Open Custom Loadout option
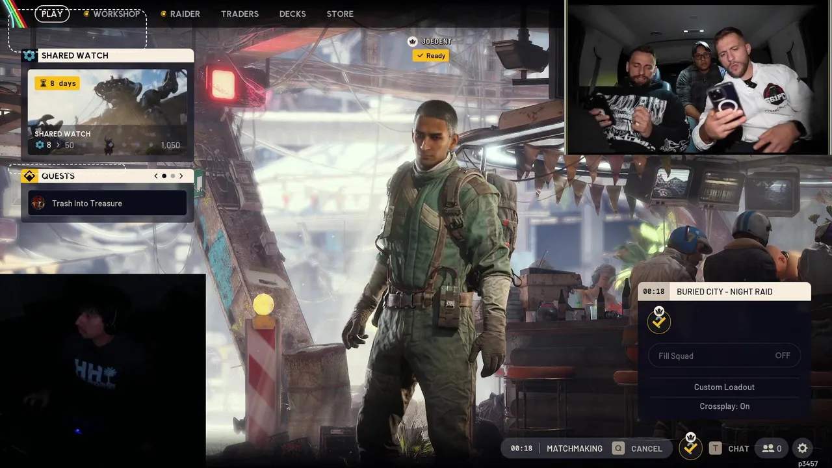The image size is (832, 468). [x=724, y=387]
